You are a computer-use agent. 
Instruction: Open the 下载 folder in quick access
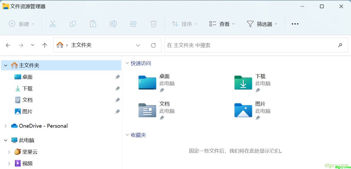(x=243, y=83)
